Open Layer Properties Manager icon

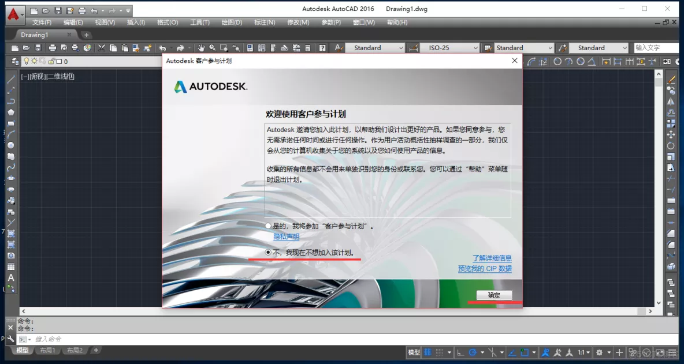click(16, 61)
